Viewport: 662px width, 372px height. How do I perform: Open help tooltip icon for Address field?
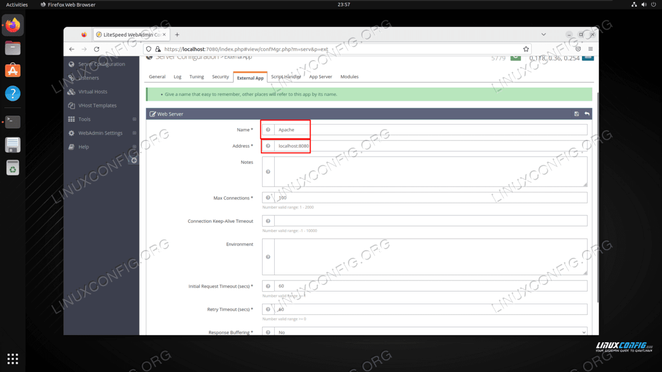click(x=268, y=146)
